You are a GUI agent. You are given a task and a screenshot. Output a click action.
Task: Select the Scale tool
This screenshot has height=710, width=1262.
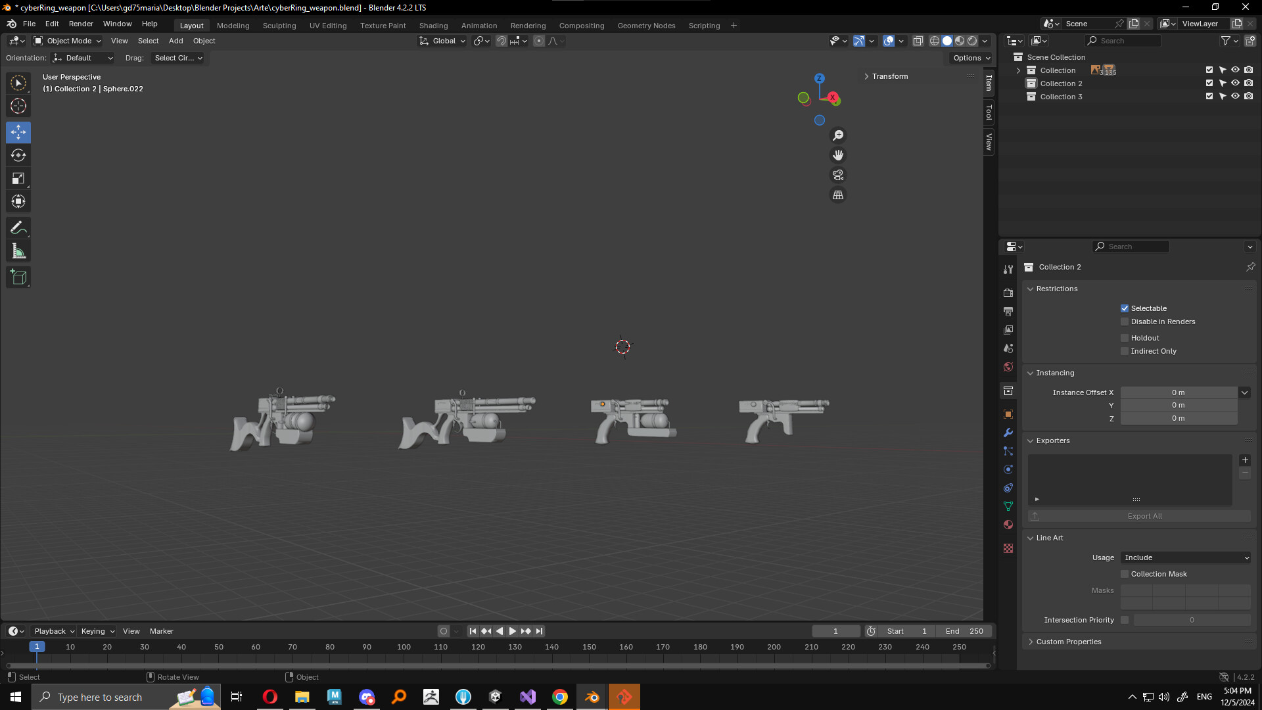click(x=18, y=178)
